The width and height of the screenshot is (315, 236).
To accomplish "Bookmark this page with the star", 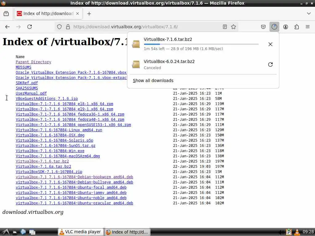I will [x=233, y=27].
